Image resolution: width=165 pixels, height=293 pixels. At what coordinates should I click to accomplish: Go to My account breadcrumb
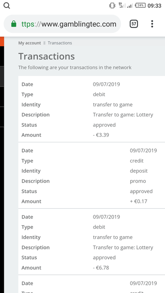pos(29,43)
